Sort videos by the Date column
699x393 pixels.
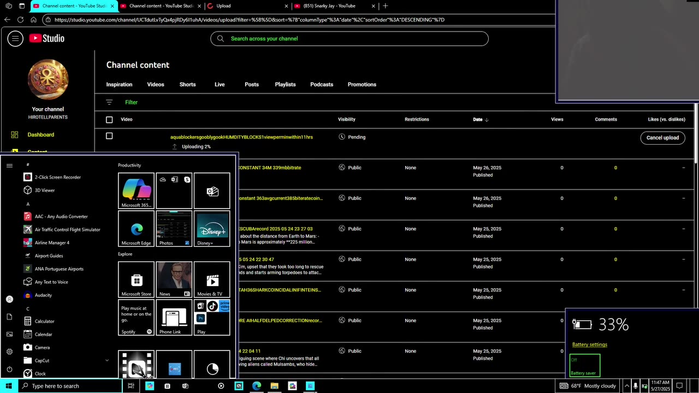(x=481, y=120)
